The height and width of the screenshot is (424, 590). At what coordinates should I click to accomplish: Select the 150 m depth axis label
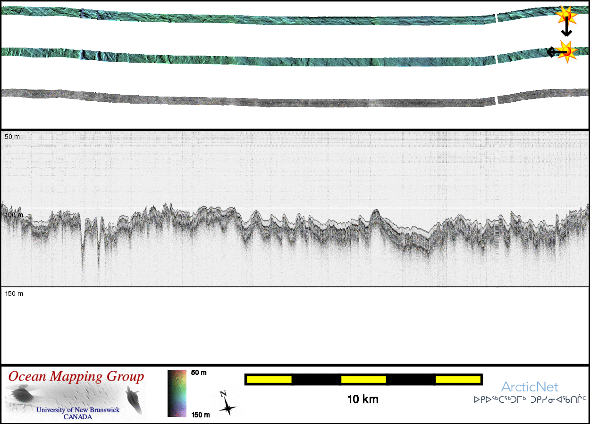pos(14,294)
